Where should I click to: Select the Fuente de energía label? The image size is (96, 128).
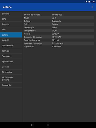point(32,15)
